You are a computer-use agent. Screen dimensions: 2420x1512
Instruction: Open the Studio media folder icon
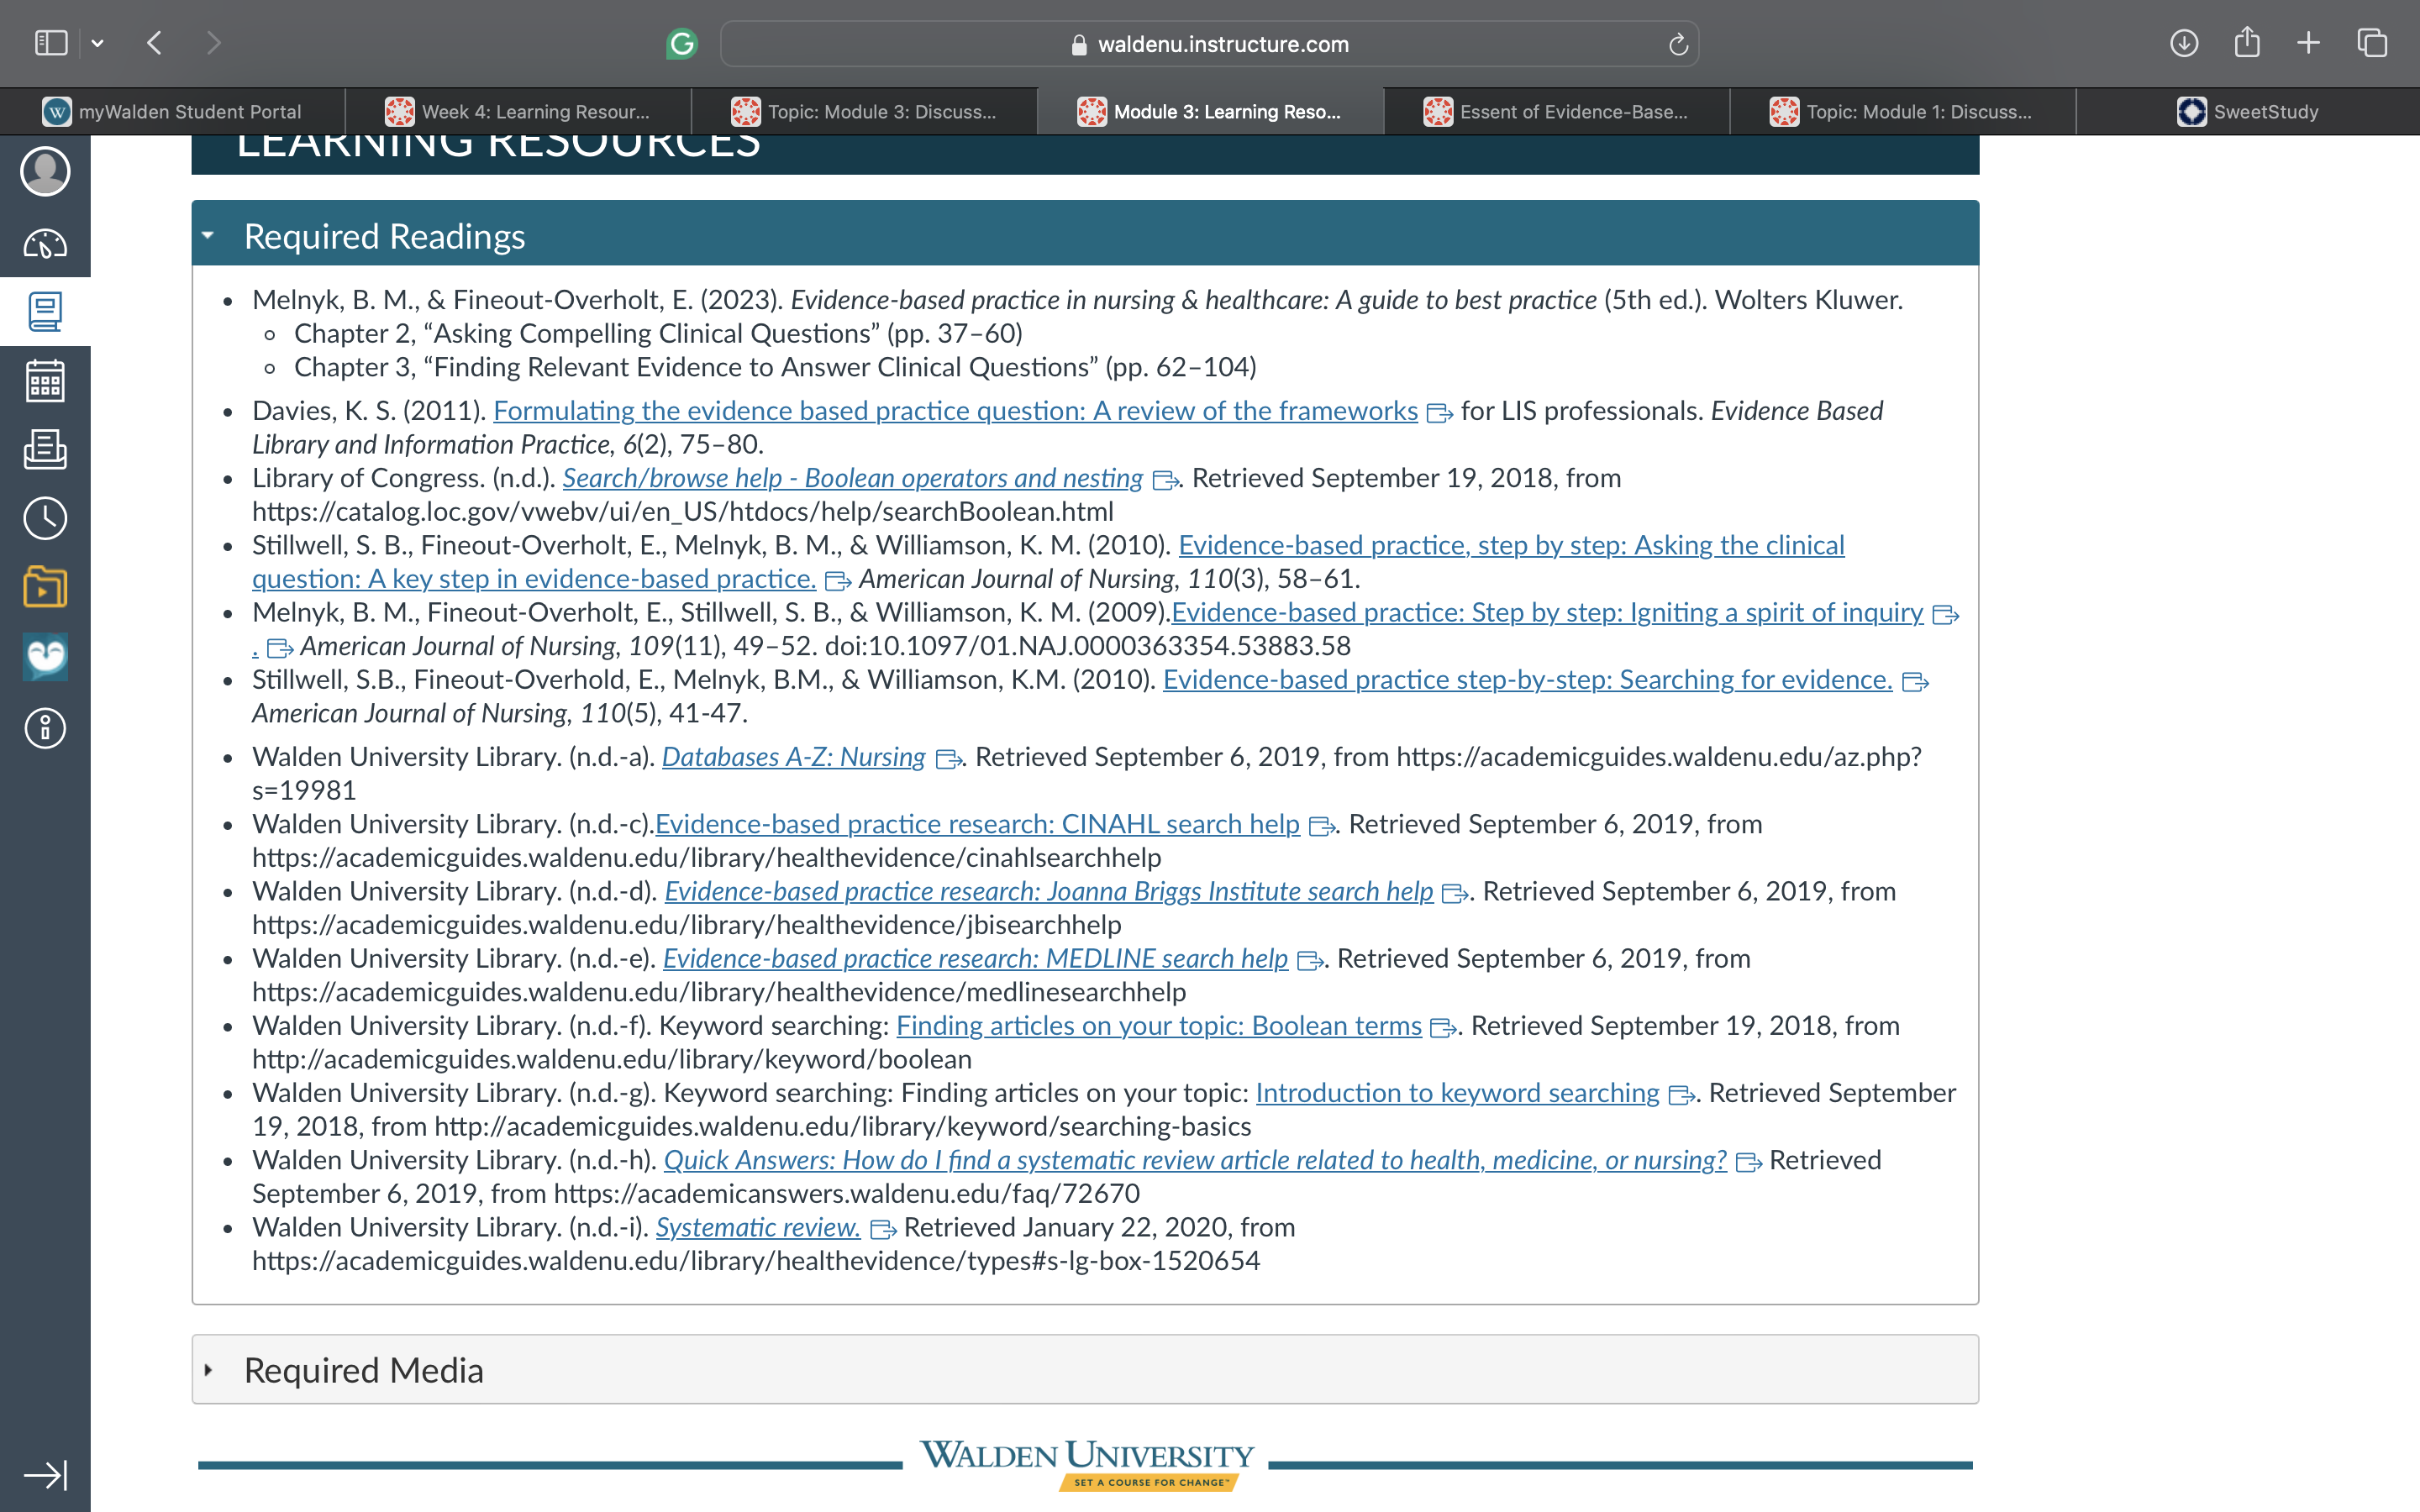45,587
